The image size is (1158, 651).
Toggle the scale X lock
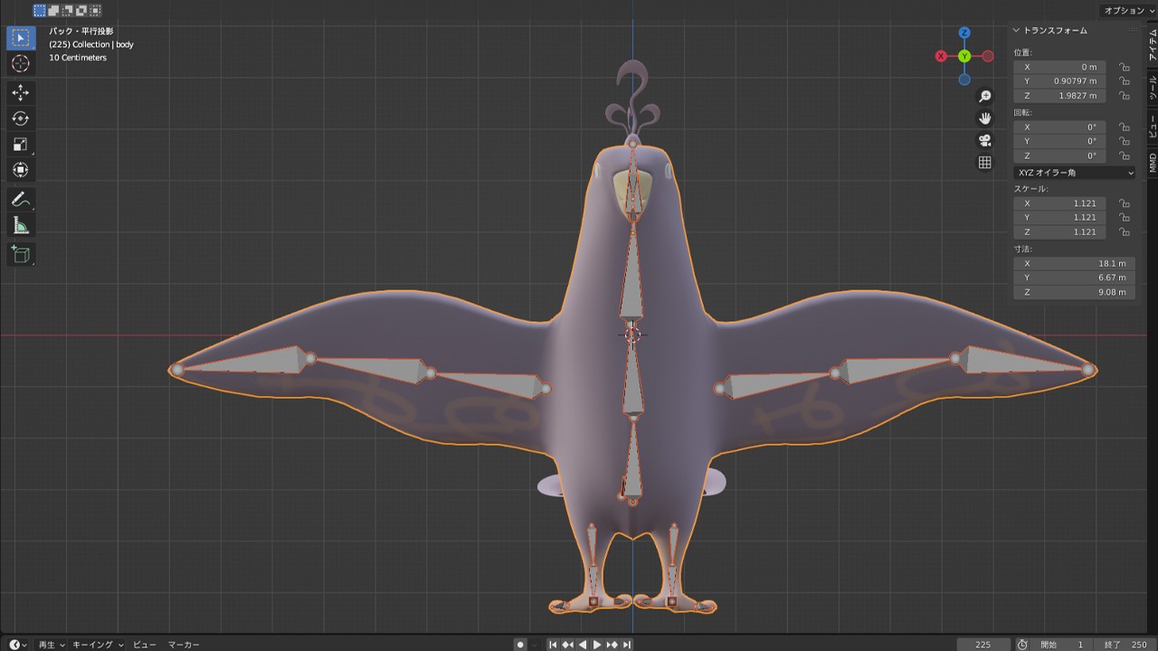click(x=1124, y=203)
